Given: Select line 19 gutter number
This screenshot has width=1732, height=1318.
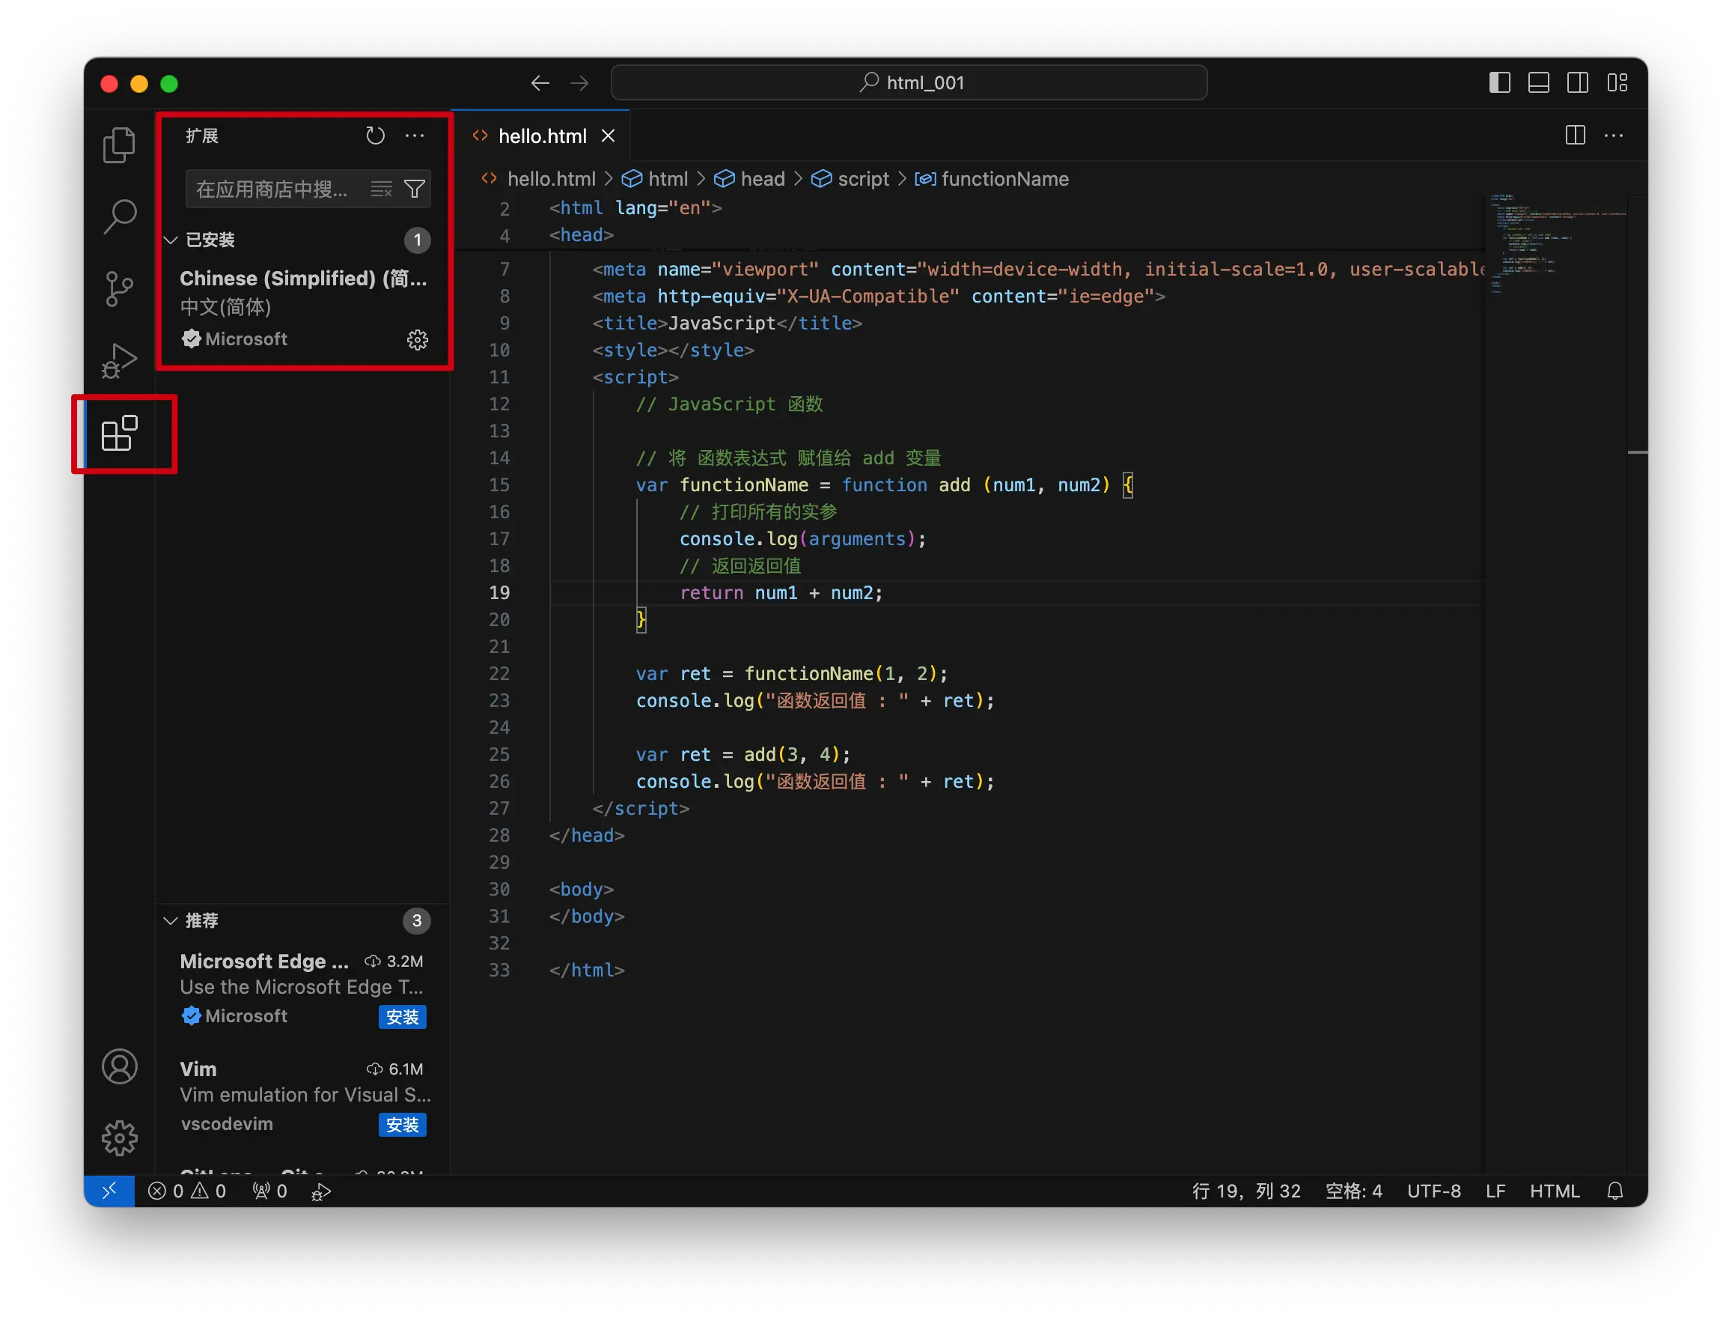Looking at the screenshot, I should (x=499, y=592).
